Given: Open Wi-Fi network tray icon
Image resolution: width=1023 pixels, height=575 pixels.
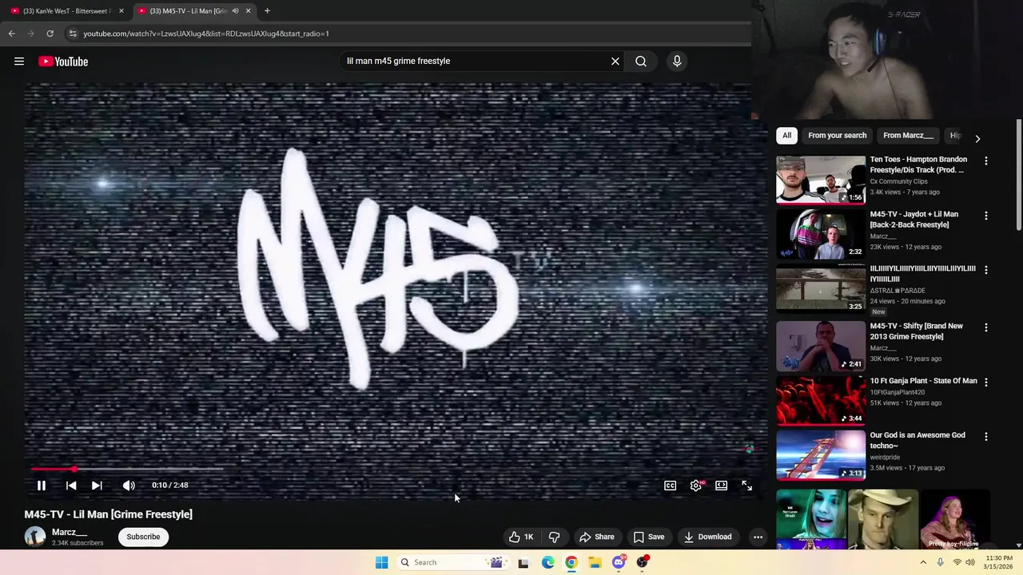Looking at the screenshot, I should click(x=957, y=562).
